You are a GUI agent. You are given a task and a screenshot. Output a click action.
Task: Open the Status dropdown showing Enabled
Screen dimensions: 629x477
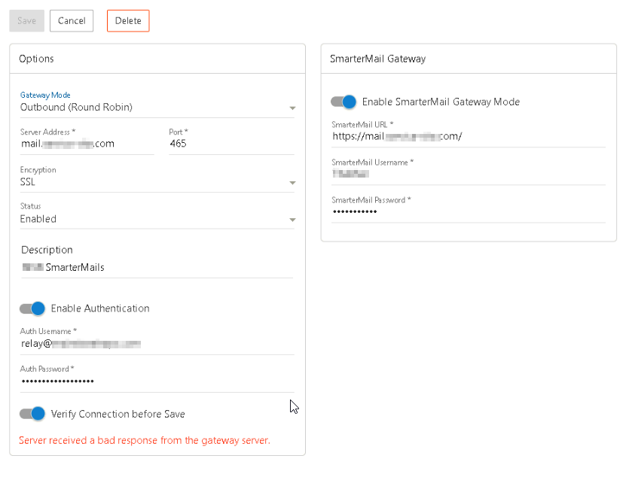click(157, 219)
